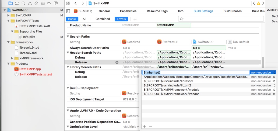Add a new search path with plus button
278x131 pixels.
click(145, 126)
